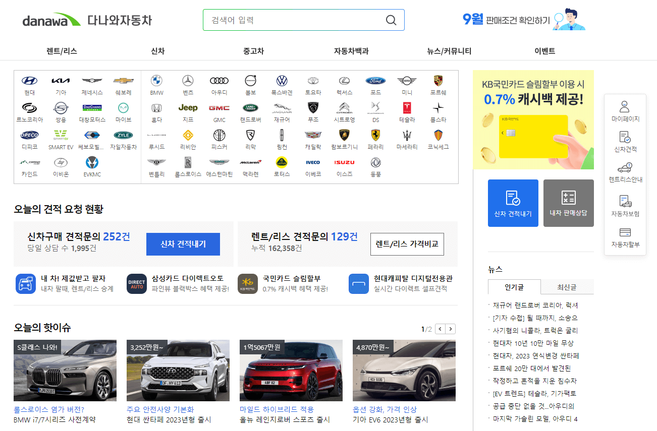Click the blue 신차 견적내기 button
The image size is (657, 431).
tap(183, 244)
